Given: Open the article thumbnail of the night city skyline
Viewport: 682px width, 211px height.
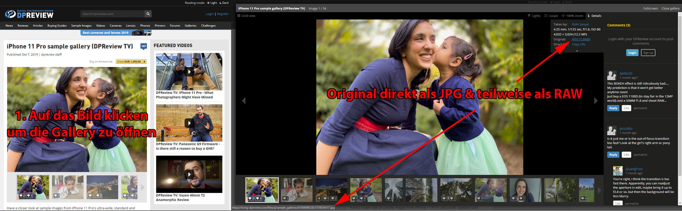Looking at the screenshot, I should tap(102, 187).
